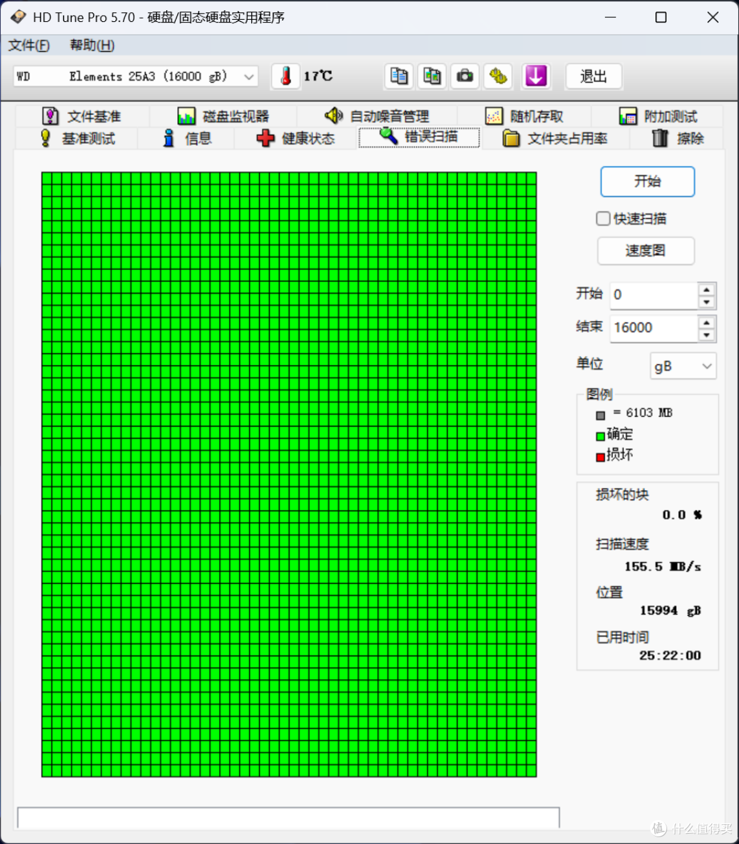The width and height of the screenshot is (739, 844).
Task: Switch to the 信息 tab
Action: [187, 138]
